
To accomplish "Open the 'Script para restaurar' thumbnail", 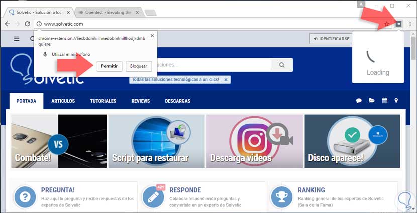I will (157, 141).
